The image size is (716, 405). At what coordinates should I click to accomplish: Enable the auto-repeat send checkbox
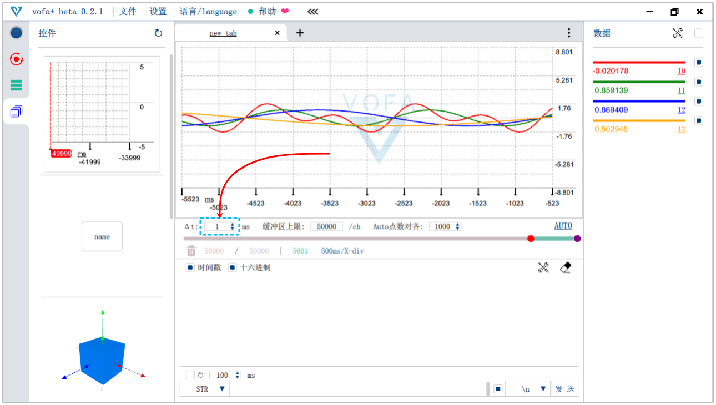pos(190,375)
